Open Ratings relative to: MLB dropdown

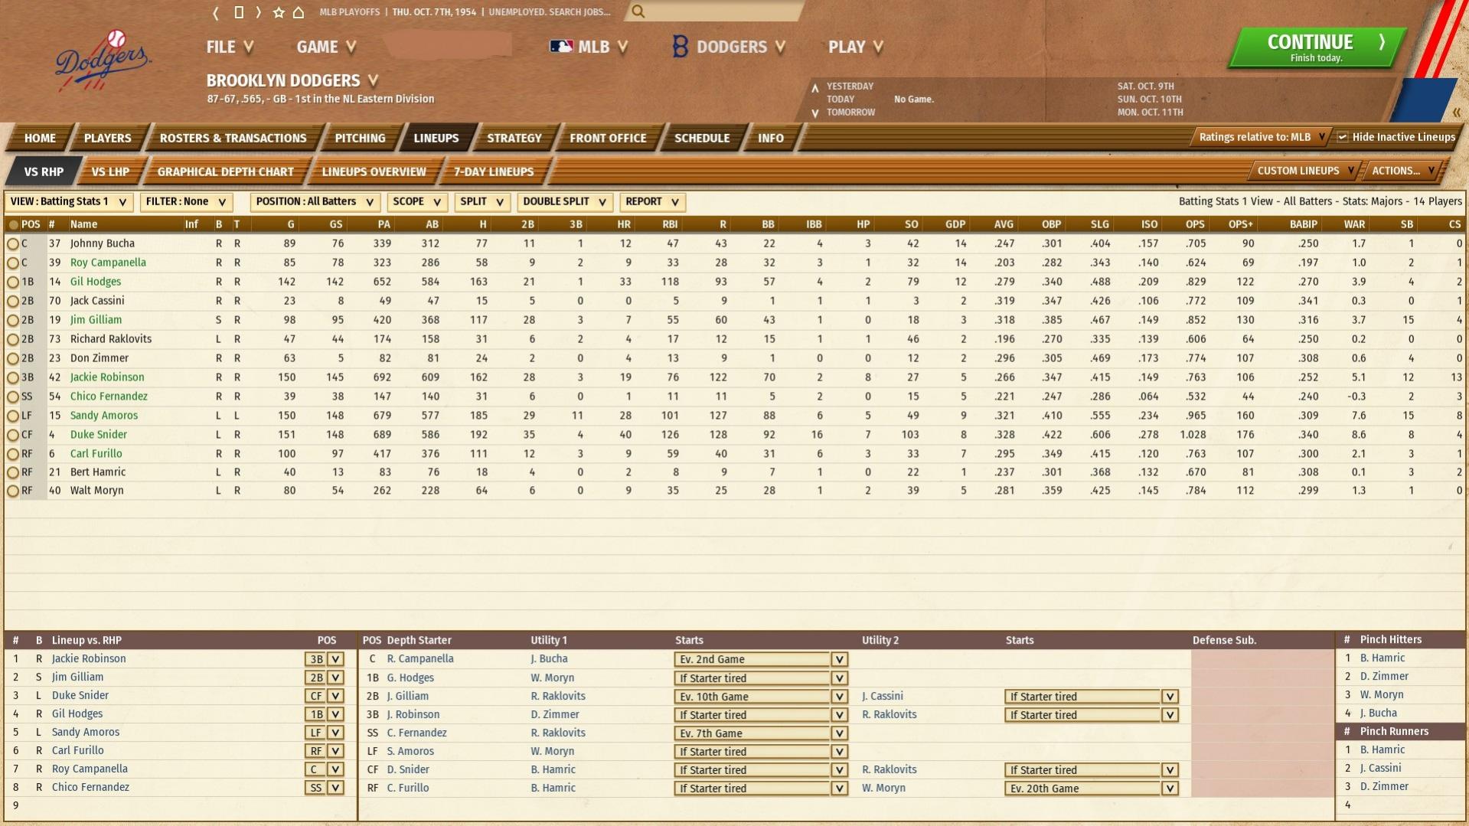coord(1262,137)
